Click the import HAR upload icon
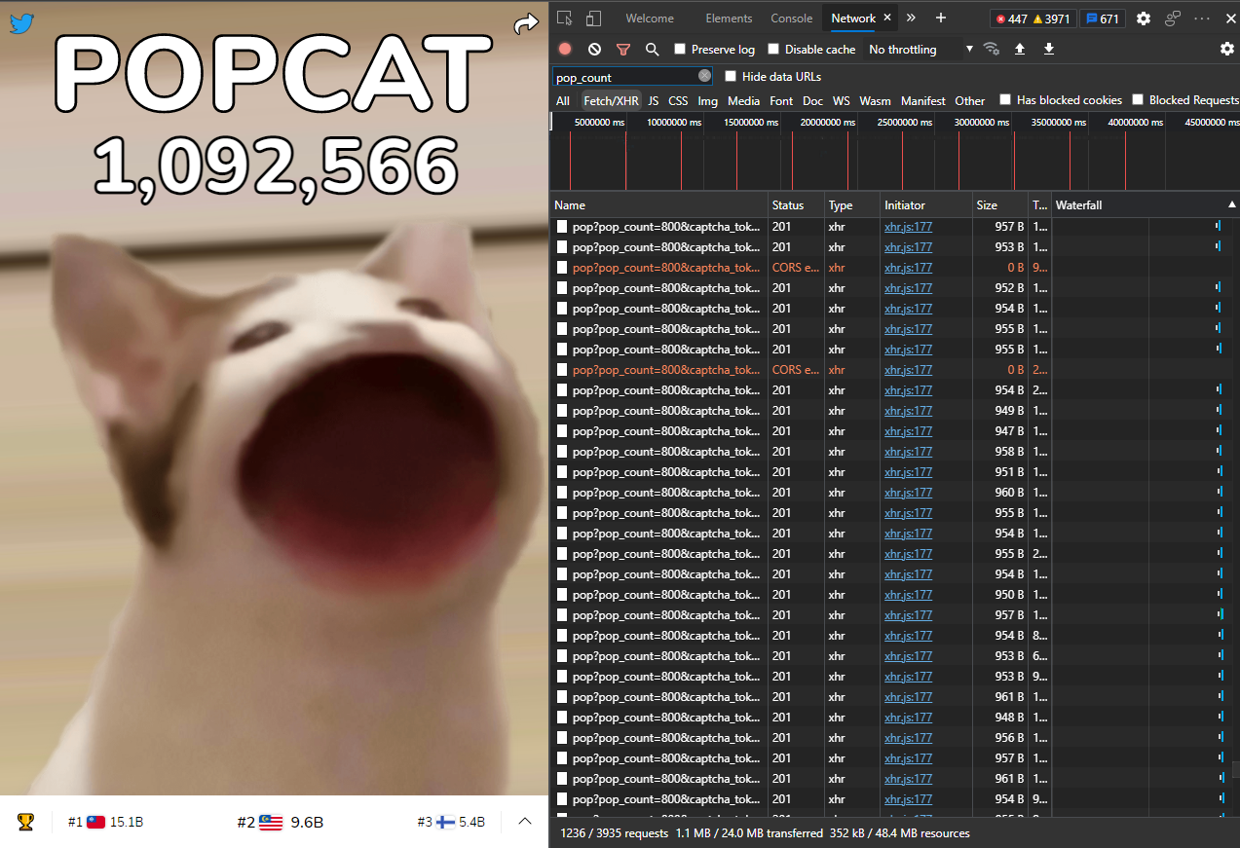This screenshot has width=1240, height=848. (1020, 49)
